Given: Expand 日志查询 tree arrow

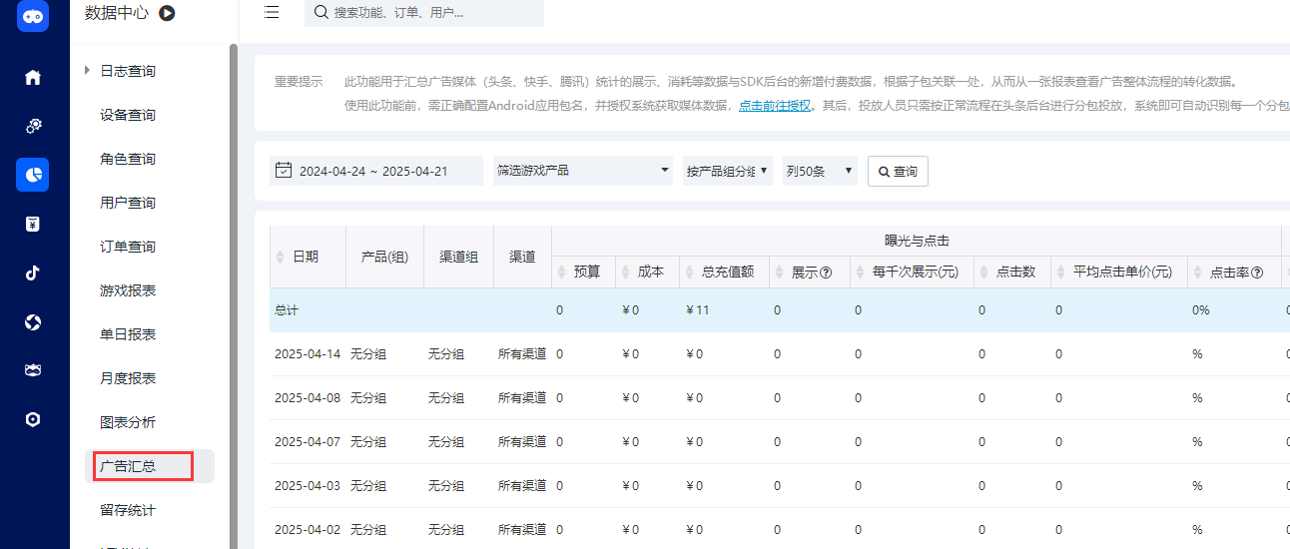Looking at the screenshot, I should point(88,71).
